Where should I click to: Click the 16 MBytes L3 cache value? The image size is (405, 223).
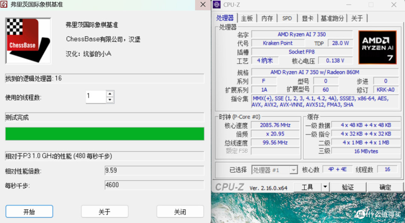pyautogui.click(x=366, y=151)
